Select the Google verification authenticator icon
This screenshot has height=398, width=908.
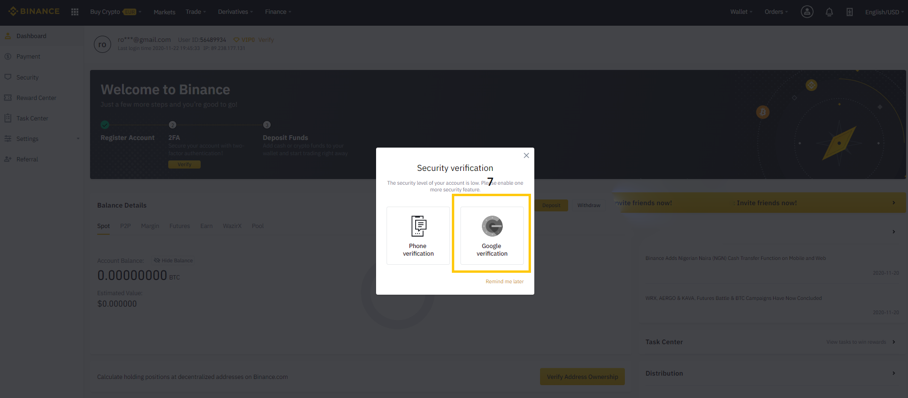(x=492, y=226)
